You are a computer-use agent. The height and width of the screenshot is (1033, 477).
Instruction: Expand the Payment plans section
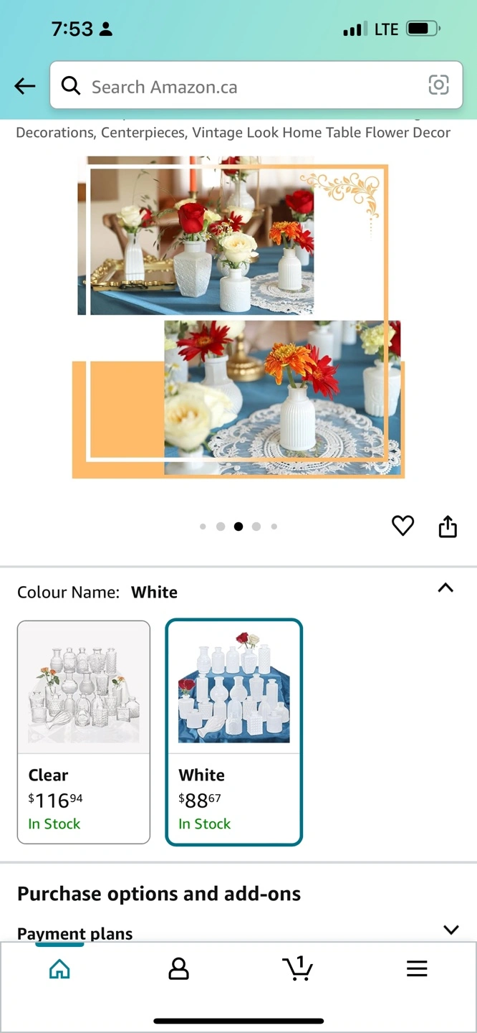(450, 930)
